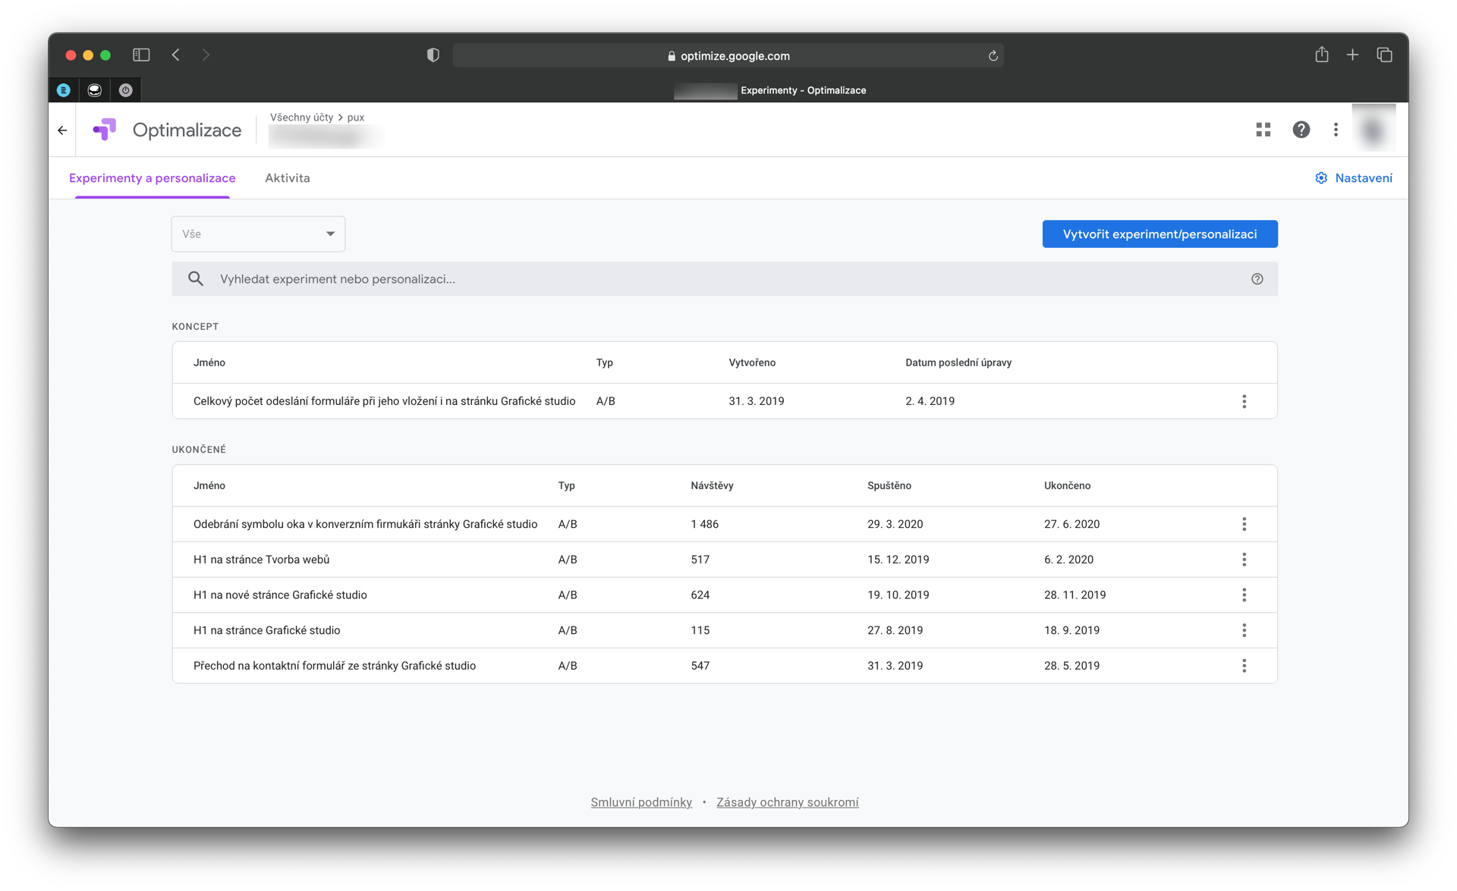Open the header three-dot overflow menu
Viewport: 1457px width, 891px height.
[x=1336, y=130]
